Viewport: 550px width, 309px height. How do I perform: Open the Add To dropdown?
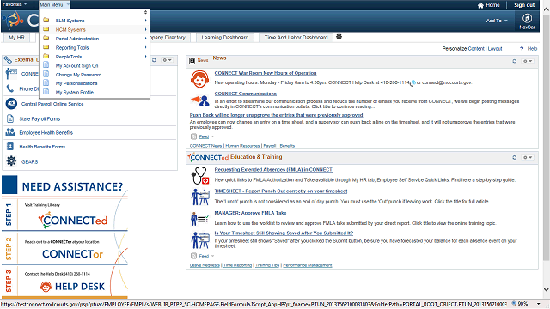point(497,21)
